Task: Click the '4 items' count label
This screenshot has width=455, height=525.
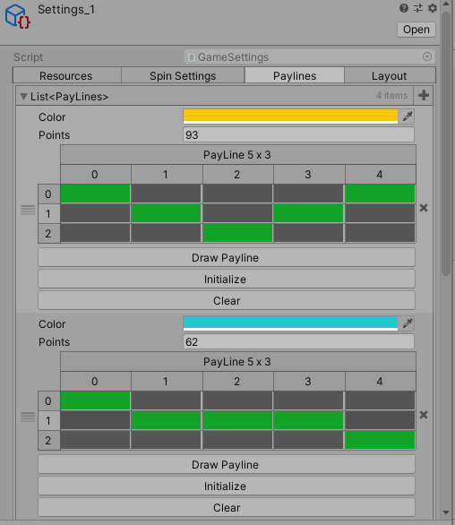Action: [x=391, y=96]
